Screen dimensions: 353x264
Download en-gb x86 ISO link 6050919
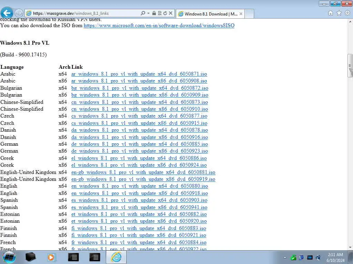143,179
